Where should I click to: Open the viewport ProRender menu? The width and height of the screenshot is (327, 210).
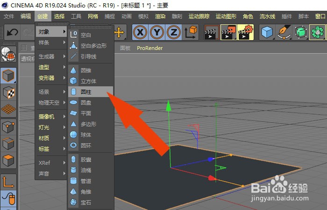click(x=150, y=48)
